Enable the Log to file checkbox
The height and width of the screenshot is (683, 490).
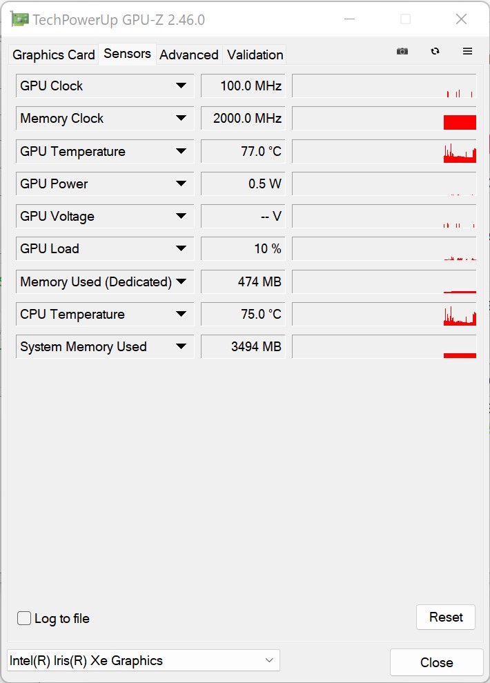(x=24, y=618)
